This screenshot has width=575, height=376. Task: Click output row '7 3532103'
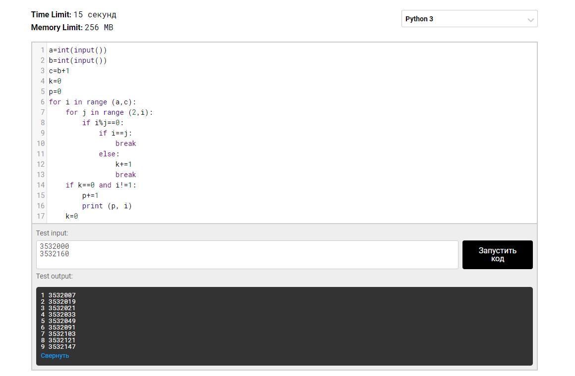pyautogui.click(x=58, y=334)
